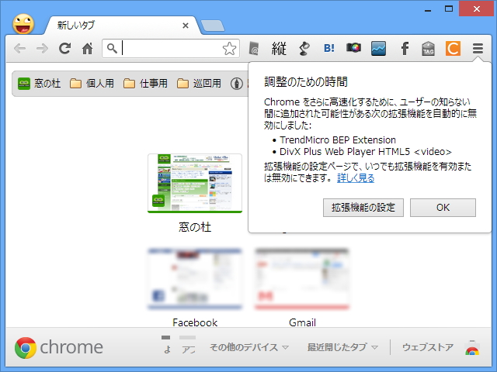This screenshot has height=372, width=497.
Task: Click the 縦 vertical text extension icon
Action: click(x=279, y=48)
